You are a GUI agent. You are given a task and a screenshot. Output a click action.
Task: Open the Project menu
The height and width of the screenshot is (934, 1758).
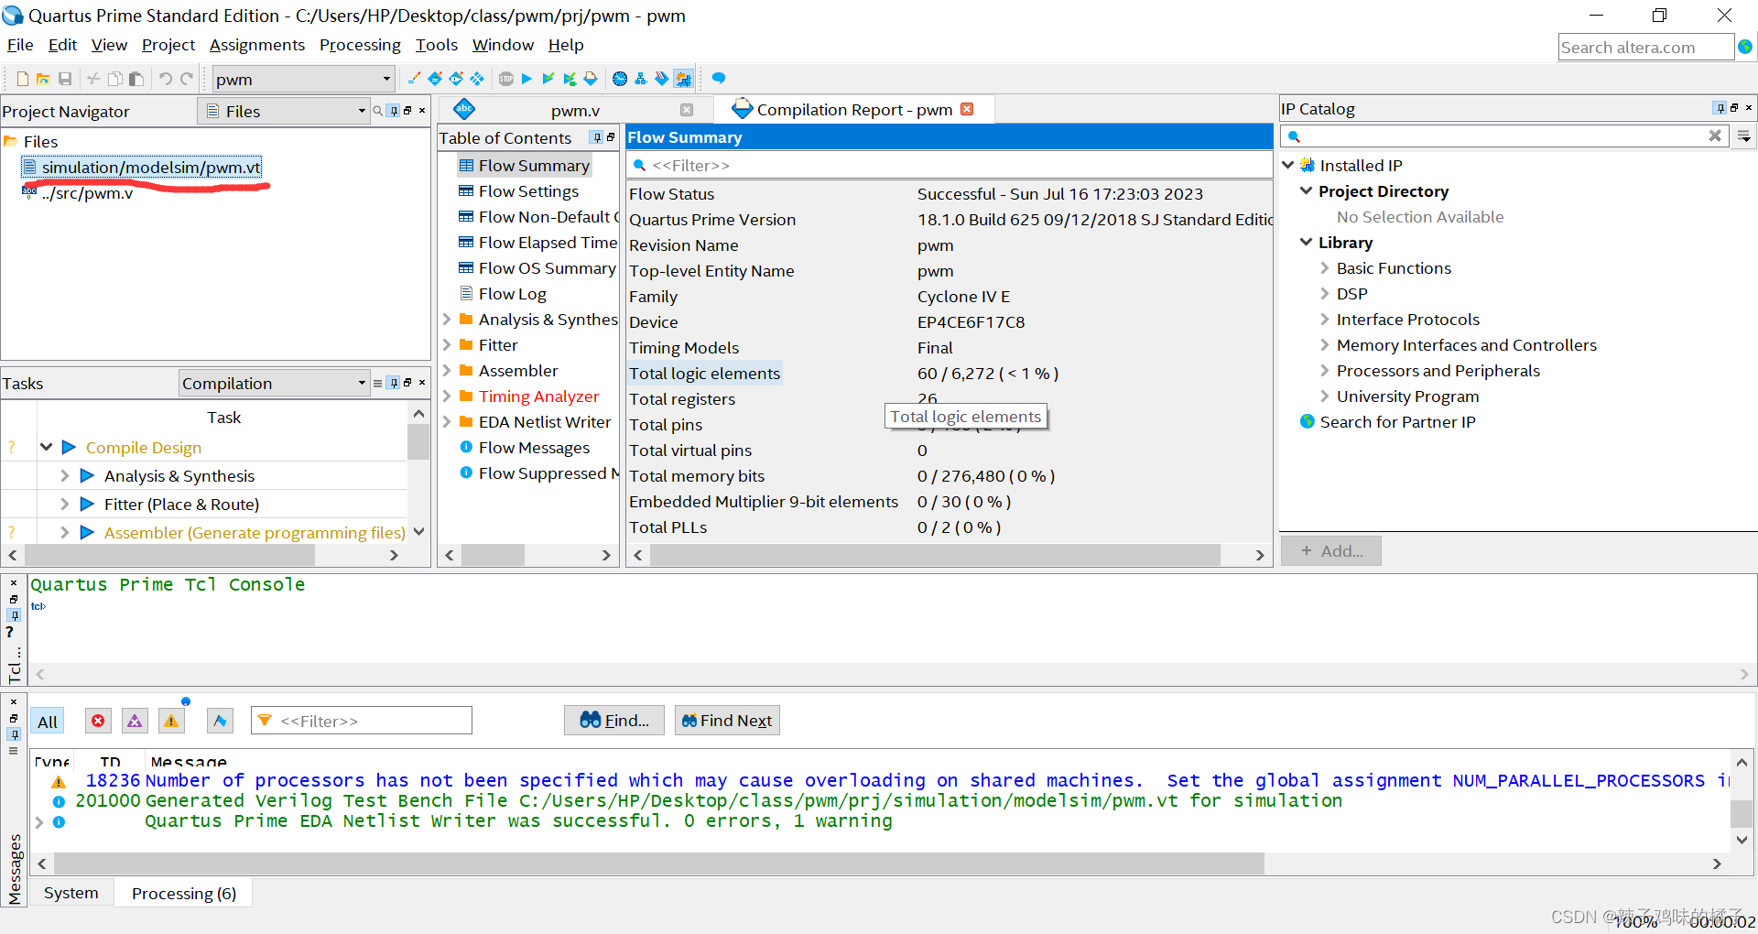[168, 45]
